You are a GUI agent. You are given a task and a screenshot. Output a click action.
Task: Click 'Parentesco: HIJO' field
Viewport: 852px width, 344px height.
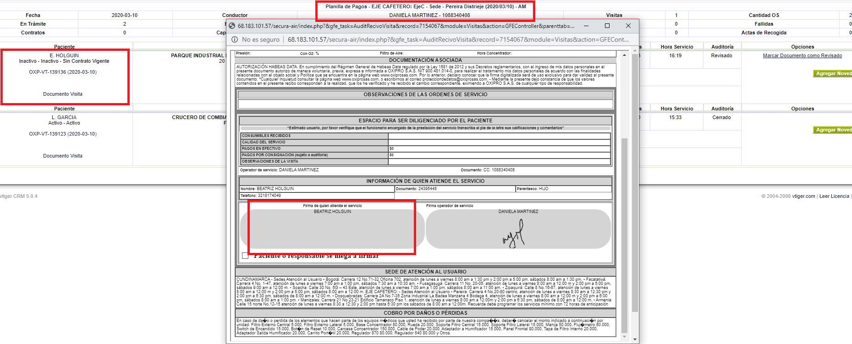click(563, 189)
